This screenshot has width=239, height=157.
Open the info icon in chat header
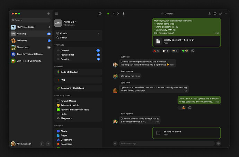215,14
